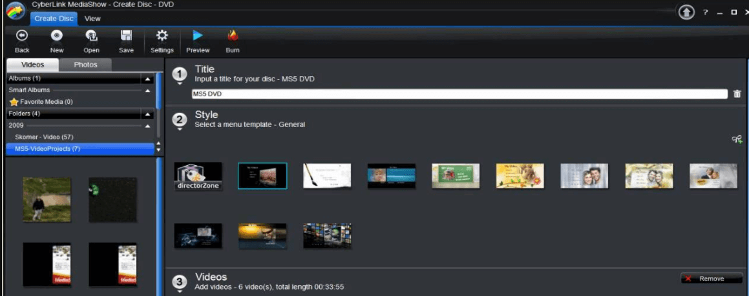This screenshot has height=296, width=749.
Task: Select the green My Video menu template
Action: (x=456, y=176)
